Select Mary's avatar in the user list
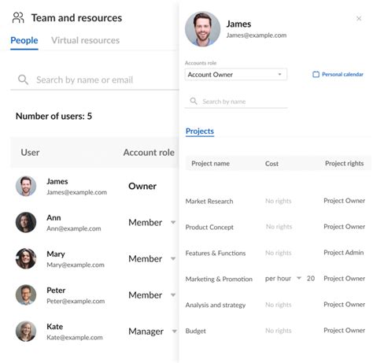The height and width of the screenshot is (363, 373). pyautogui.click(x=26, y=258)
